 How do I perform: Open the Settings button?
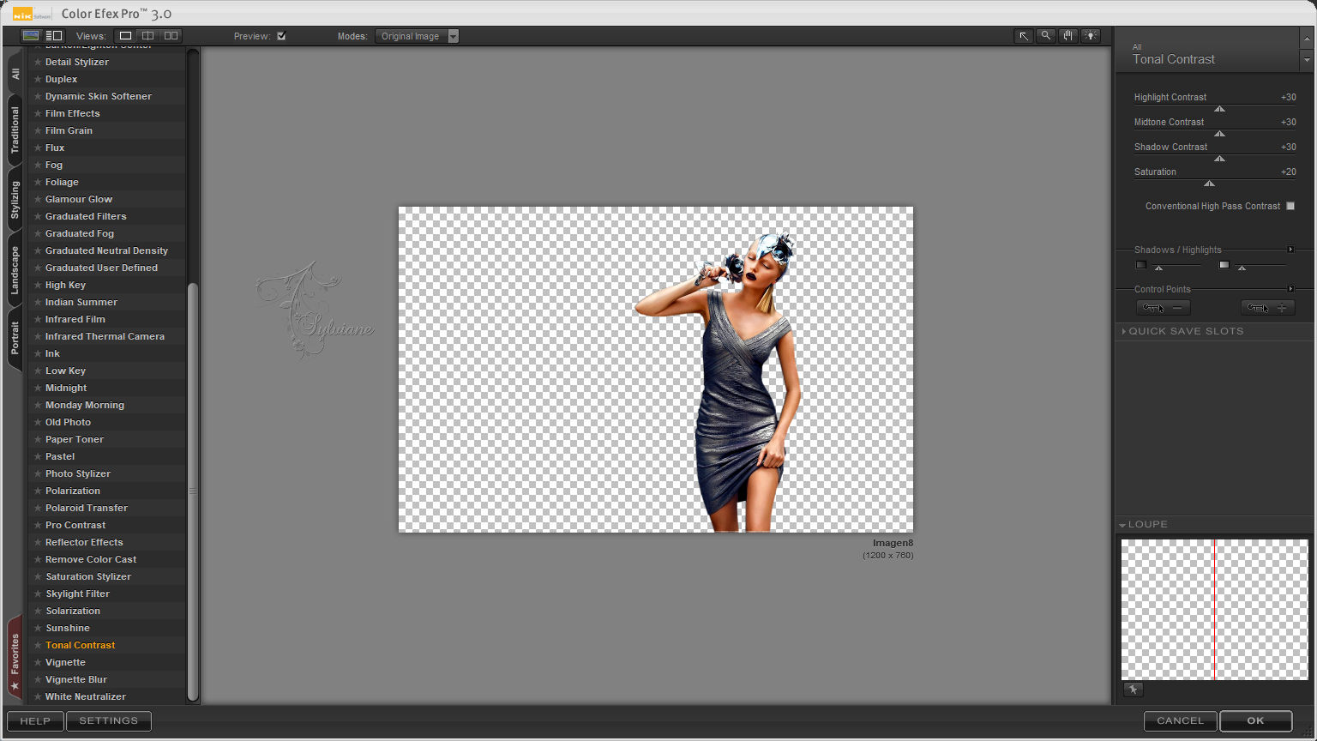pos(109,721)
